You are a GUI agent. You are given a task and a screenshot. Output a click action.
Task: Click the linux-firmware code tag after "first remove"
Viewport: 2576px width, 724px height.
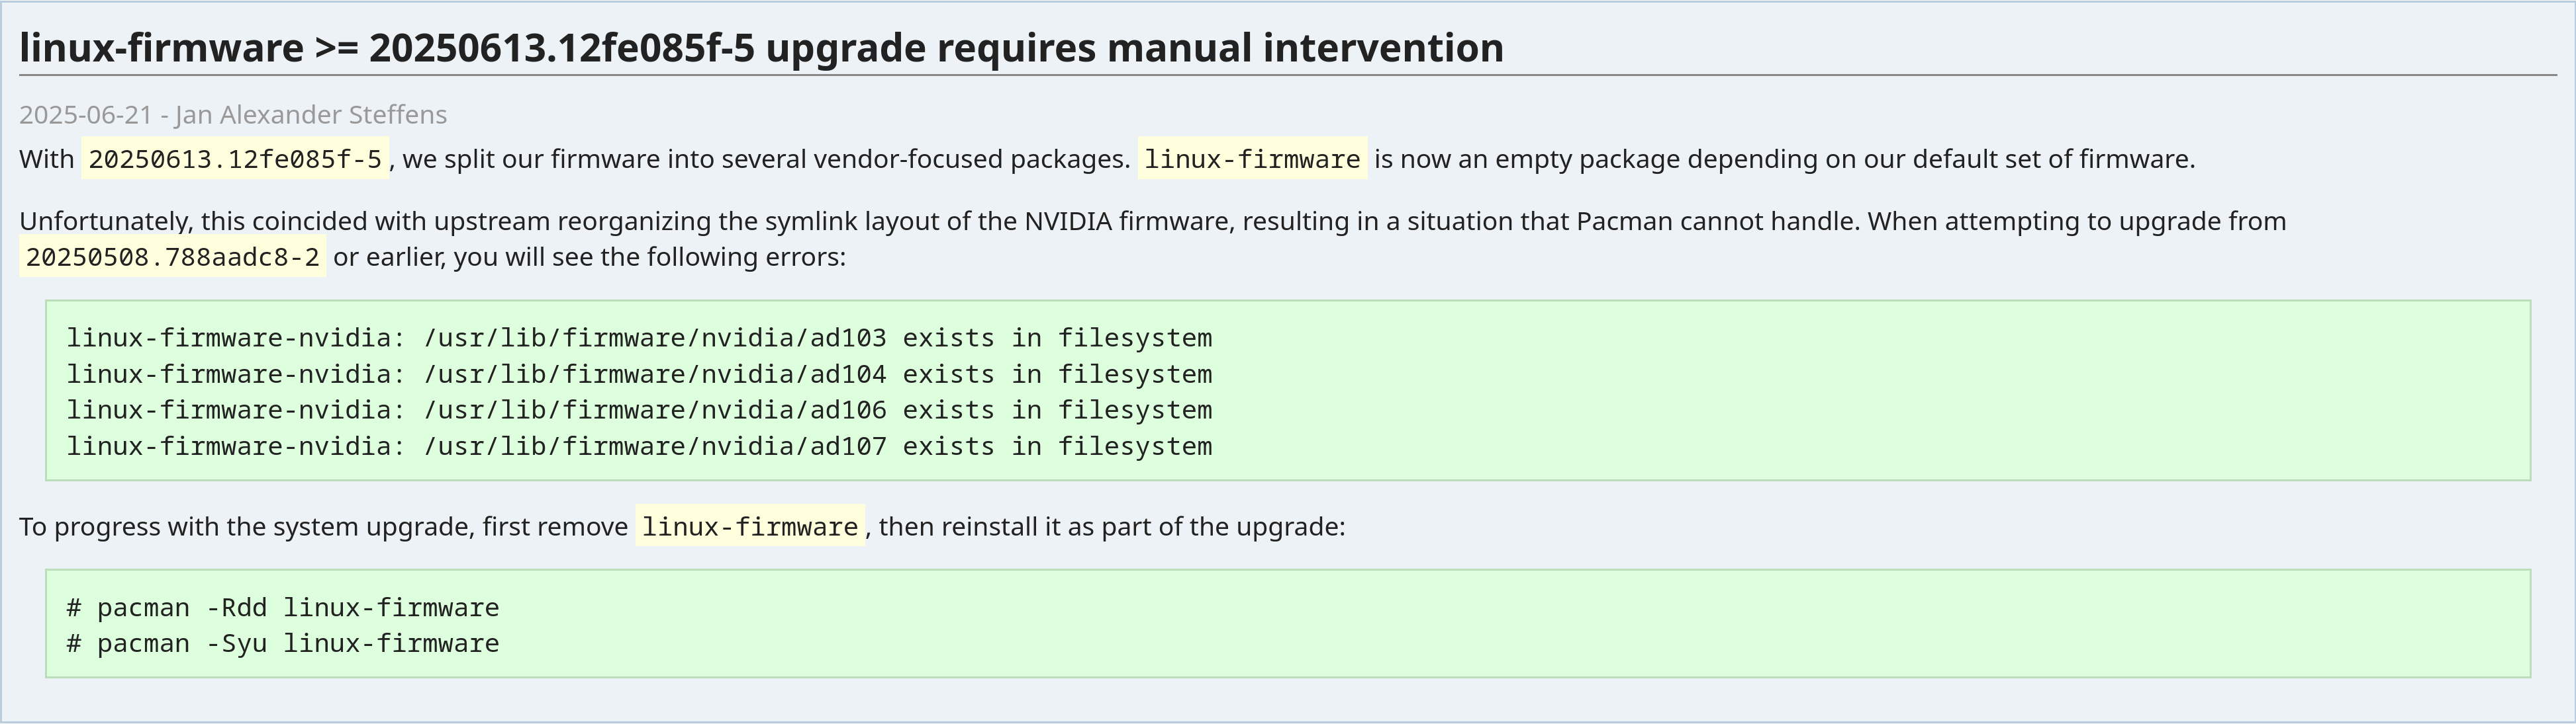[750, 526]
